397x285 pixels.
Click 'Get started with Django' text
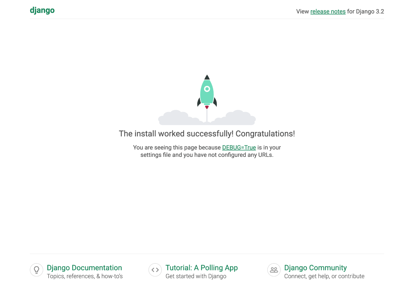(196, 276)
